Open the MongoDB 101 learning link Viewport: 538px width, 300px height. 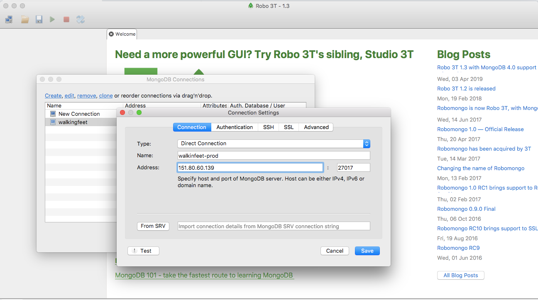click(205, 275)
